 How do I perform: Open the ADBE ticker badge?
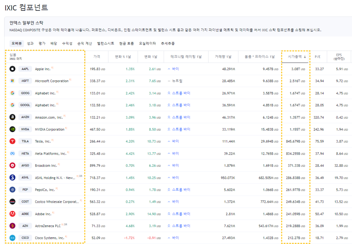(x=25, y=214)
